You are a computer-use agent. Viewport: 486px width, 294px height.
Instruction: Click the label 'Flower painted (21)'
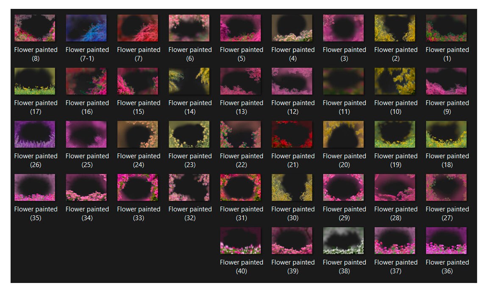point(293,160)
